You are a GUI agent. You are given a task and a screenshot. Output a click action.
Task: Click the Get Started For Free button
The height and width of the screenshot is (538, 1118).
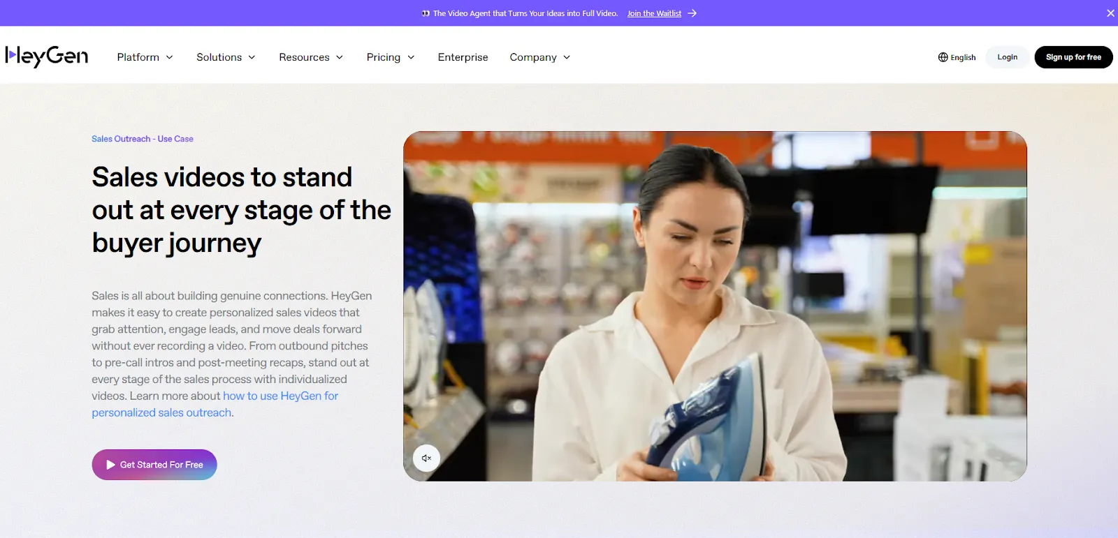click(x=154, y=465)
